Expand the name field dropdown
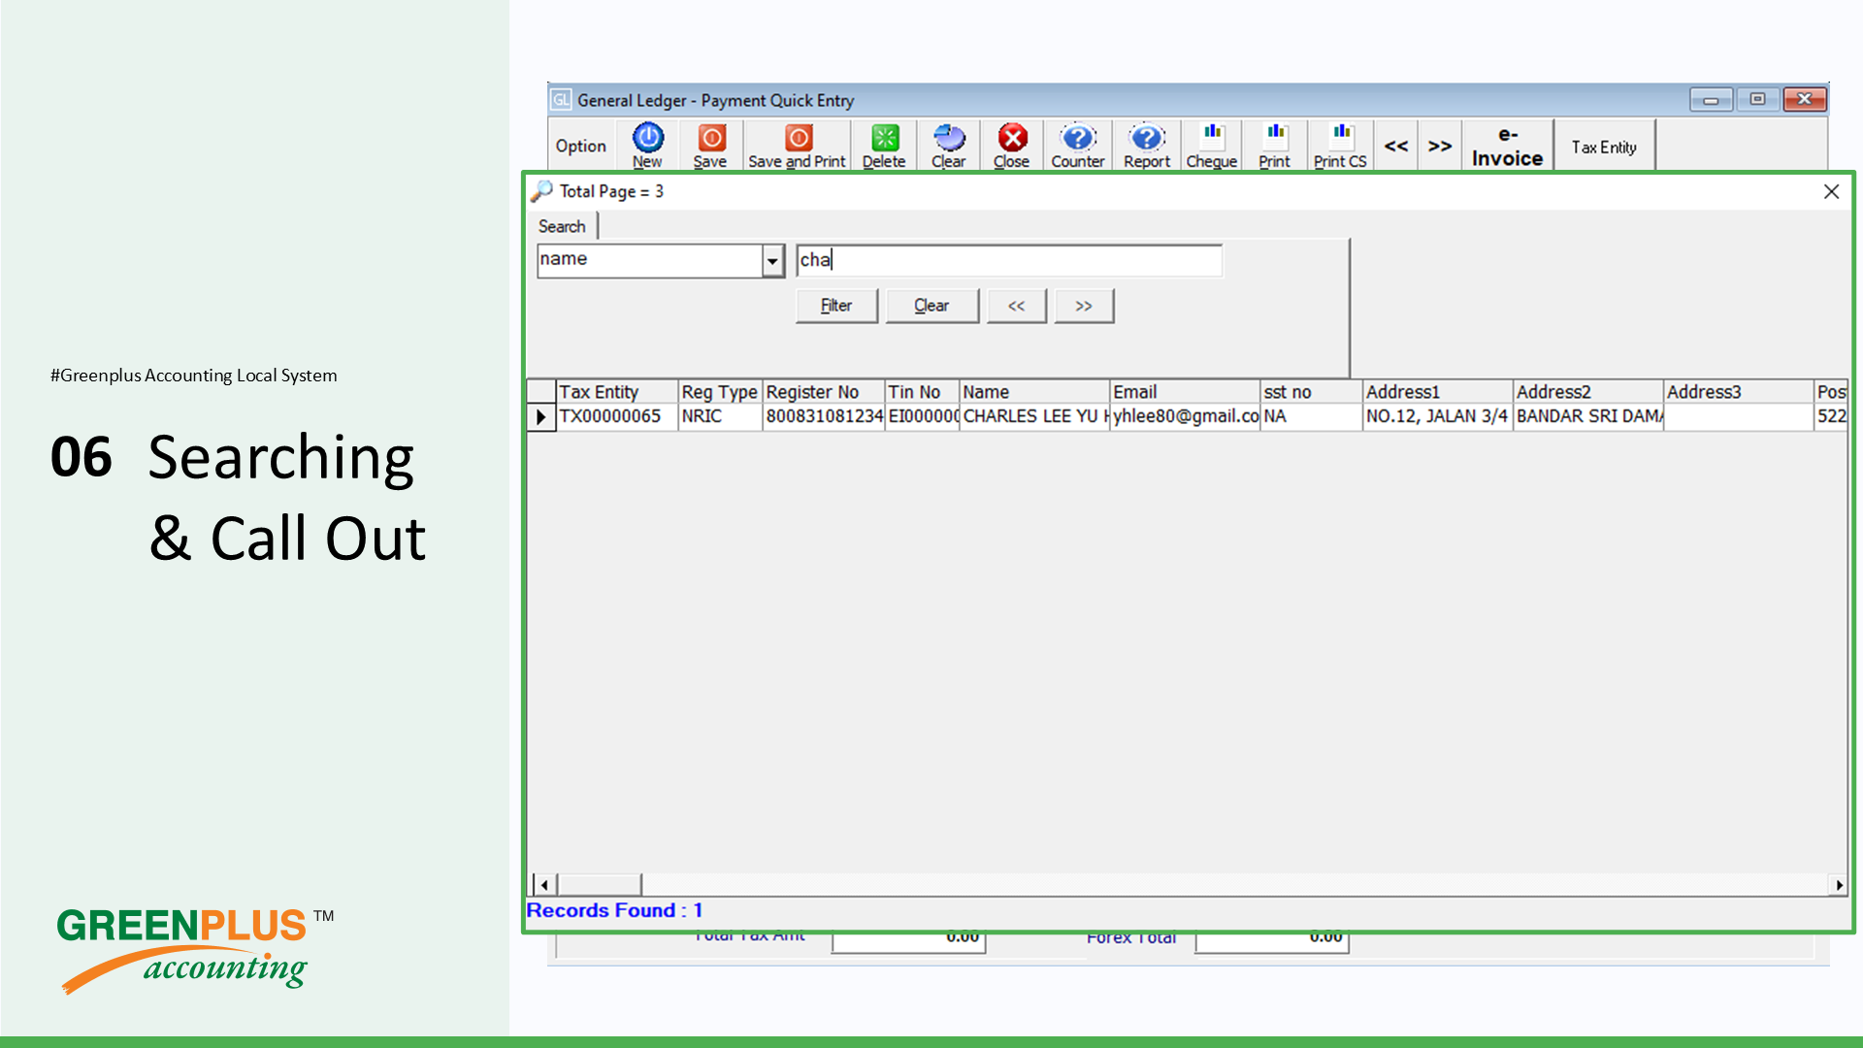Viewport: 1863px width, 1048px height. 772,261
